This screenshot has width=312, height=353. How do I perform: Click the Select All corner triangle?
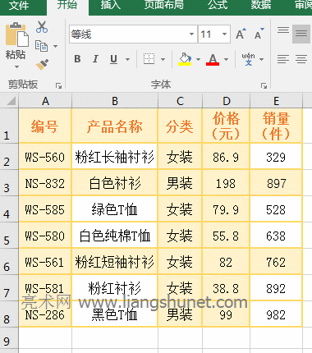[11, 101]
